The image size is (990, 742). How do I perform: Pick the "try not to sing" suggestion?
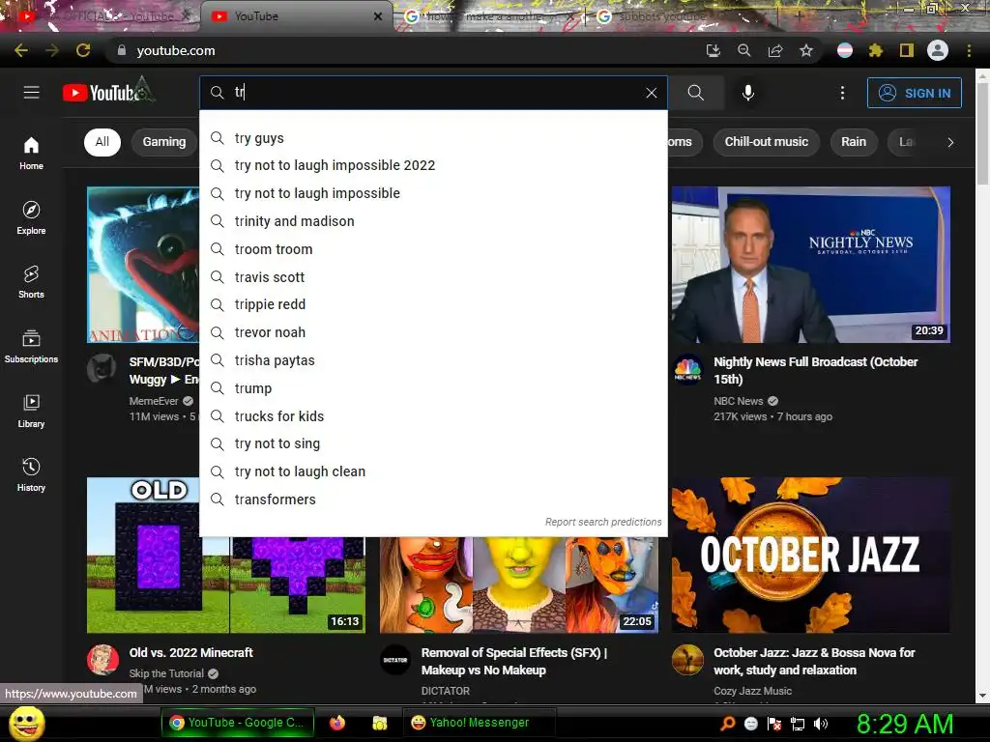click(433, 443)
